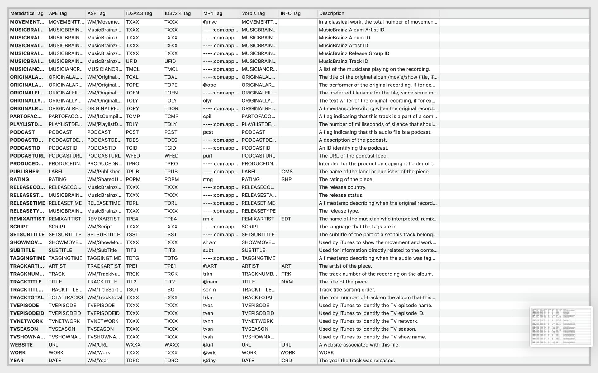Select the RATING row

point(19,179)
